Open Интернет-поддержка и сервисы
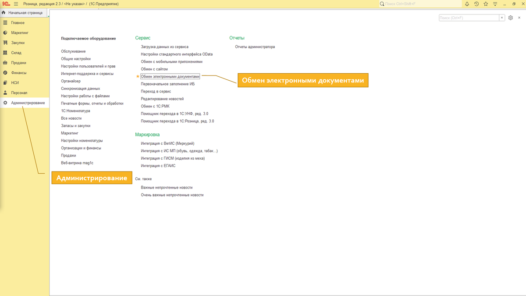 pos(87,74)
